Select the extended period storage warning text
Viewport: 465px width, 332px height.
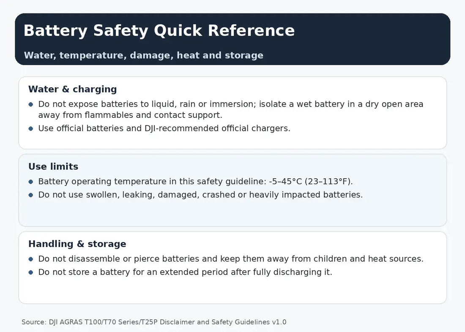click(185, 272)
